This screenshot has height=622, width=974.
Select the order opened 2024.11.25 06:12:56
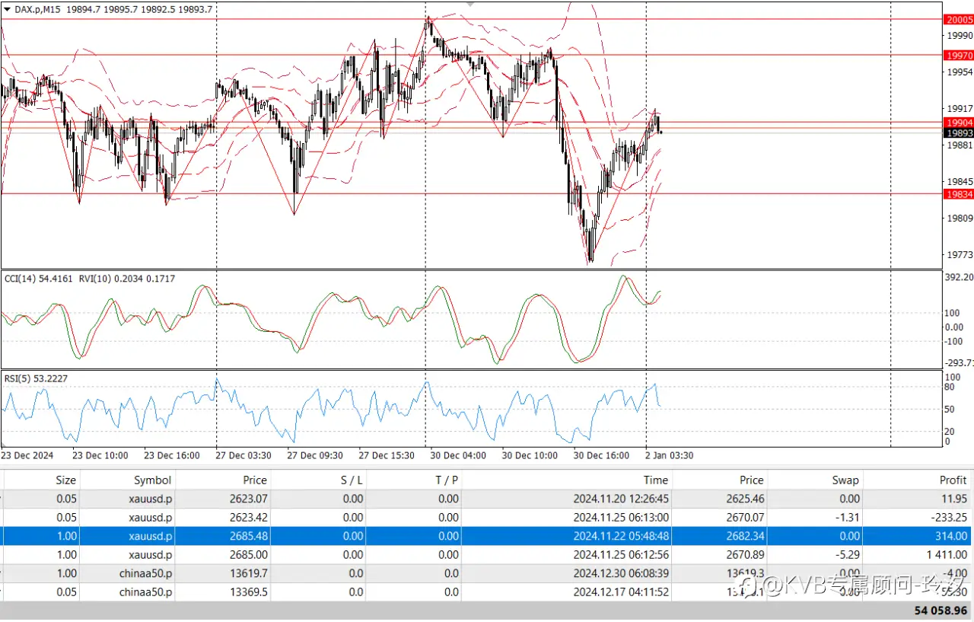487,554
